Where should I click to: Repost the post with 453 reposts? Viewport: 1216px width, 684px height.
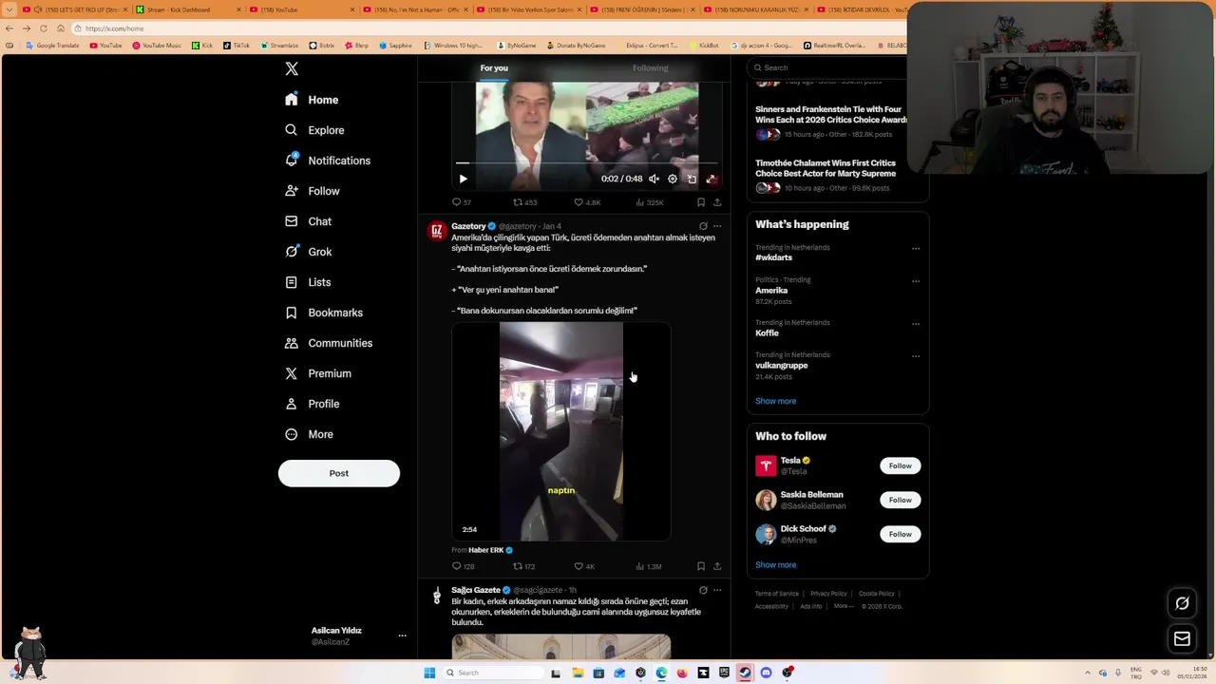point(525,202)
